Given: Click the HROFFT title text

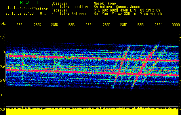Looking at the screenshot, I should click(29, 2).
